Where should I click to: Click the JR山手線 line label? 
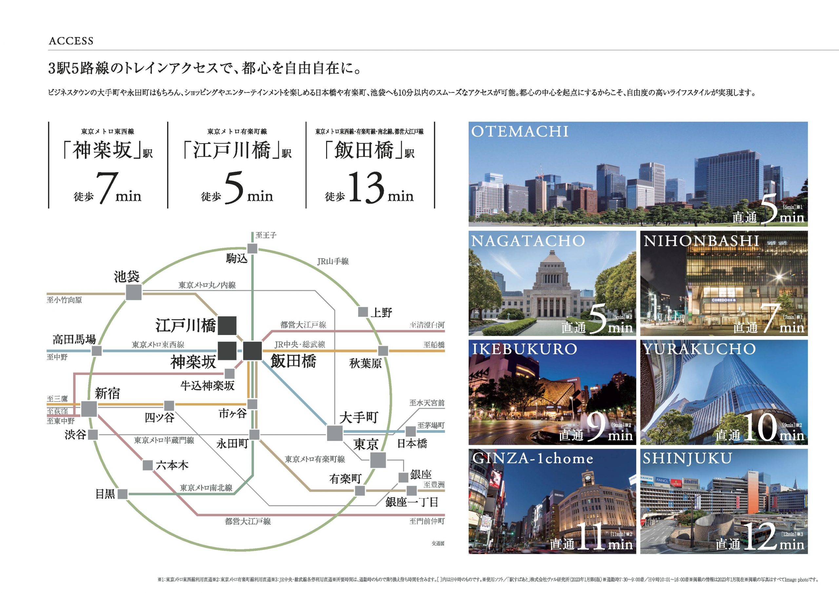[333, 261]
